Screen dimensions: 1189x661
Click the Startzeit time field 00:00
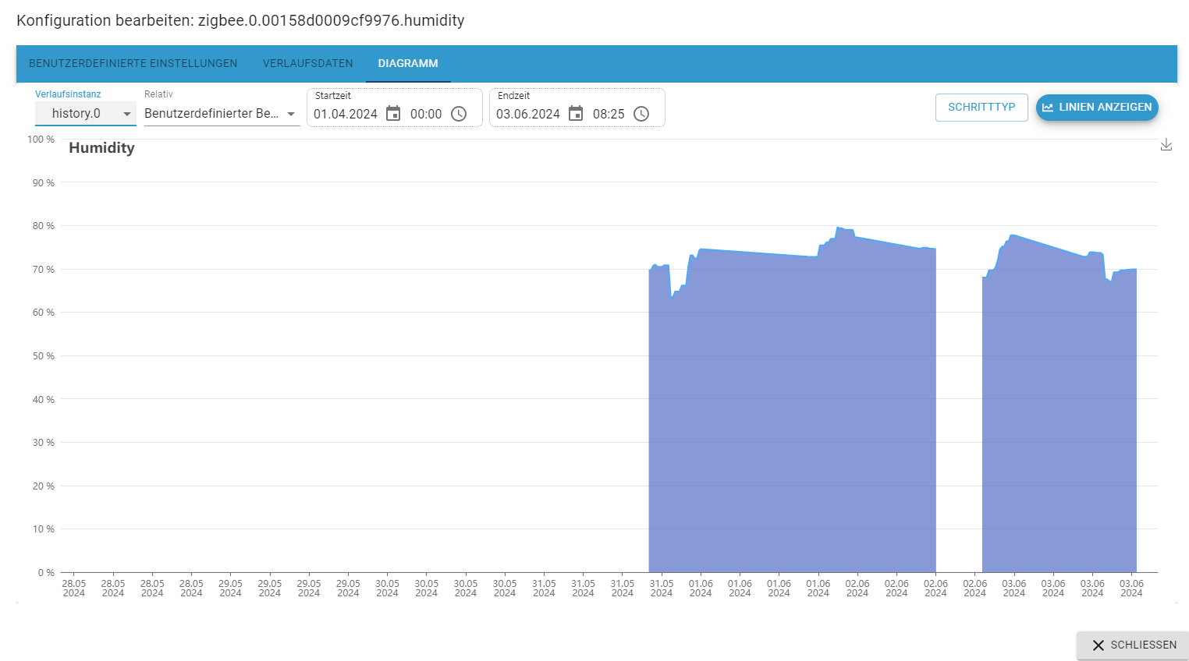click(426, 114)
